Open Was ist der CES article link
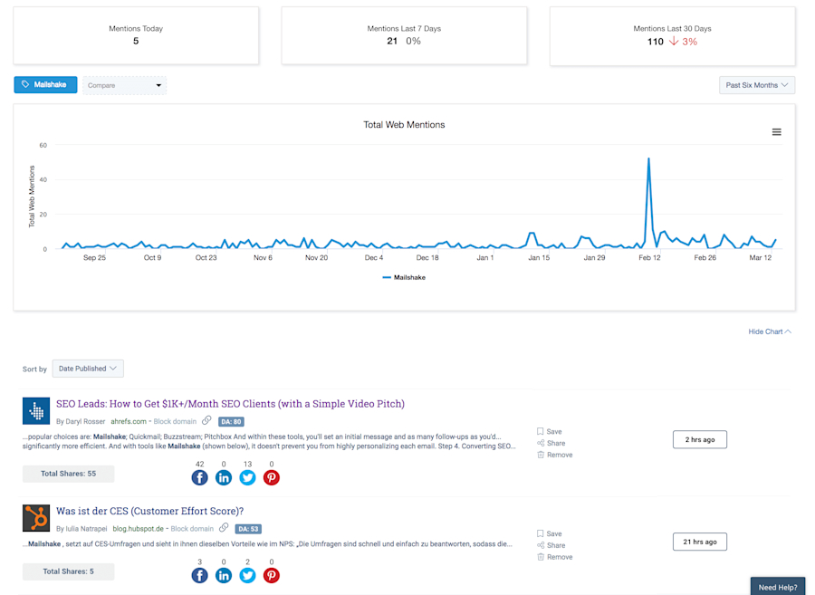Image resolution: width=815 pixels, height=595 pixels. [x=149, y=511]
